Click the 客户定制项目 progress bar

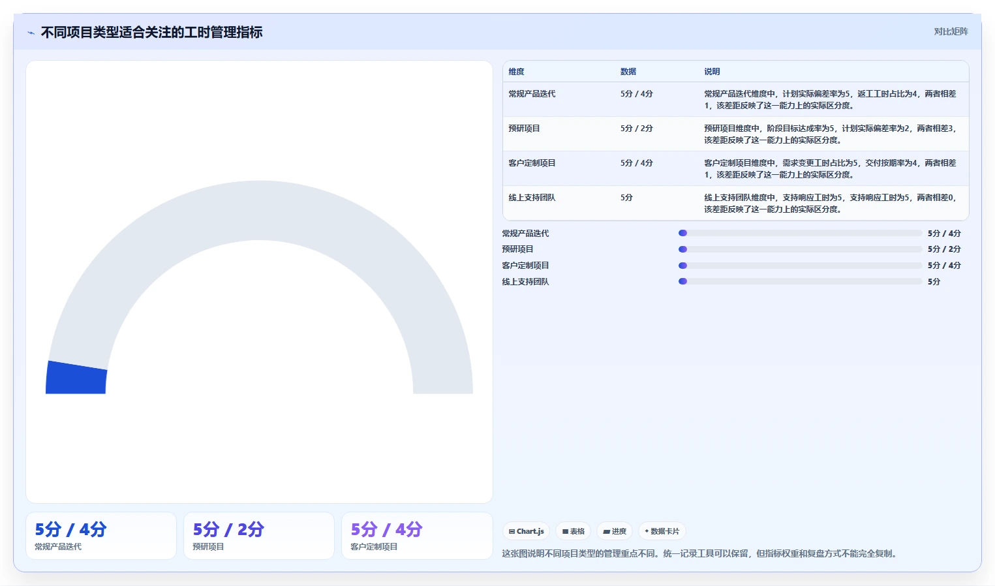[x=800, y=266]
